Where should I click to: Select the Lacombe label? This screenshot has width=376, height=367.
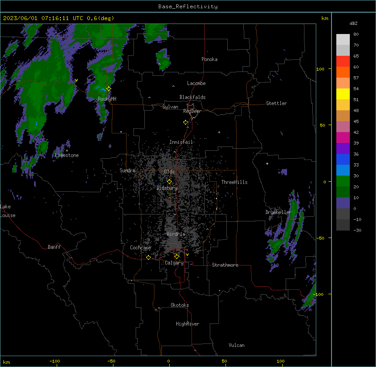196,83
